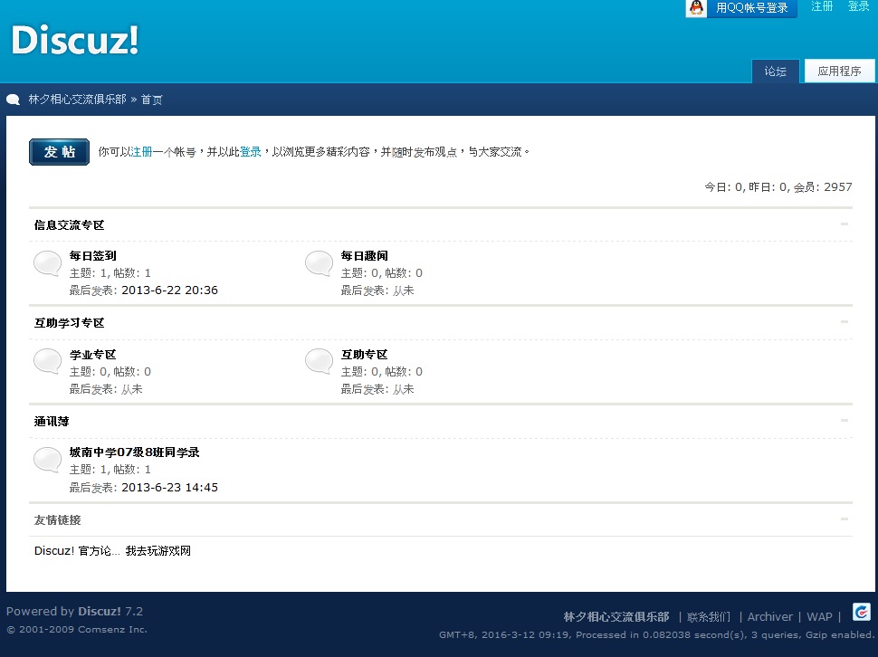The height and width of the screenshot is (657, 878).
Task: Open the 应用程序 tab
Action: point(839,71)
